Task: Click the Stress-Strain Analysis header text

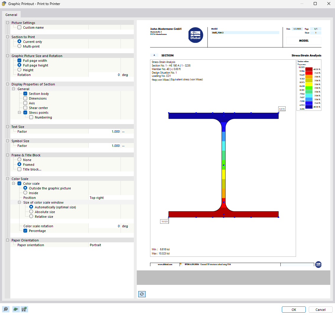Action: click(x=306, y=55)
